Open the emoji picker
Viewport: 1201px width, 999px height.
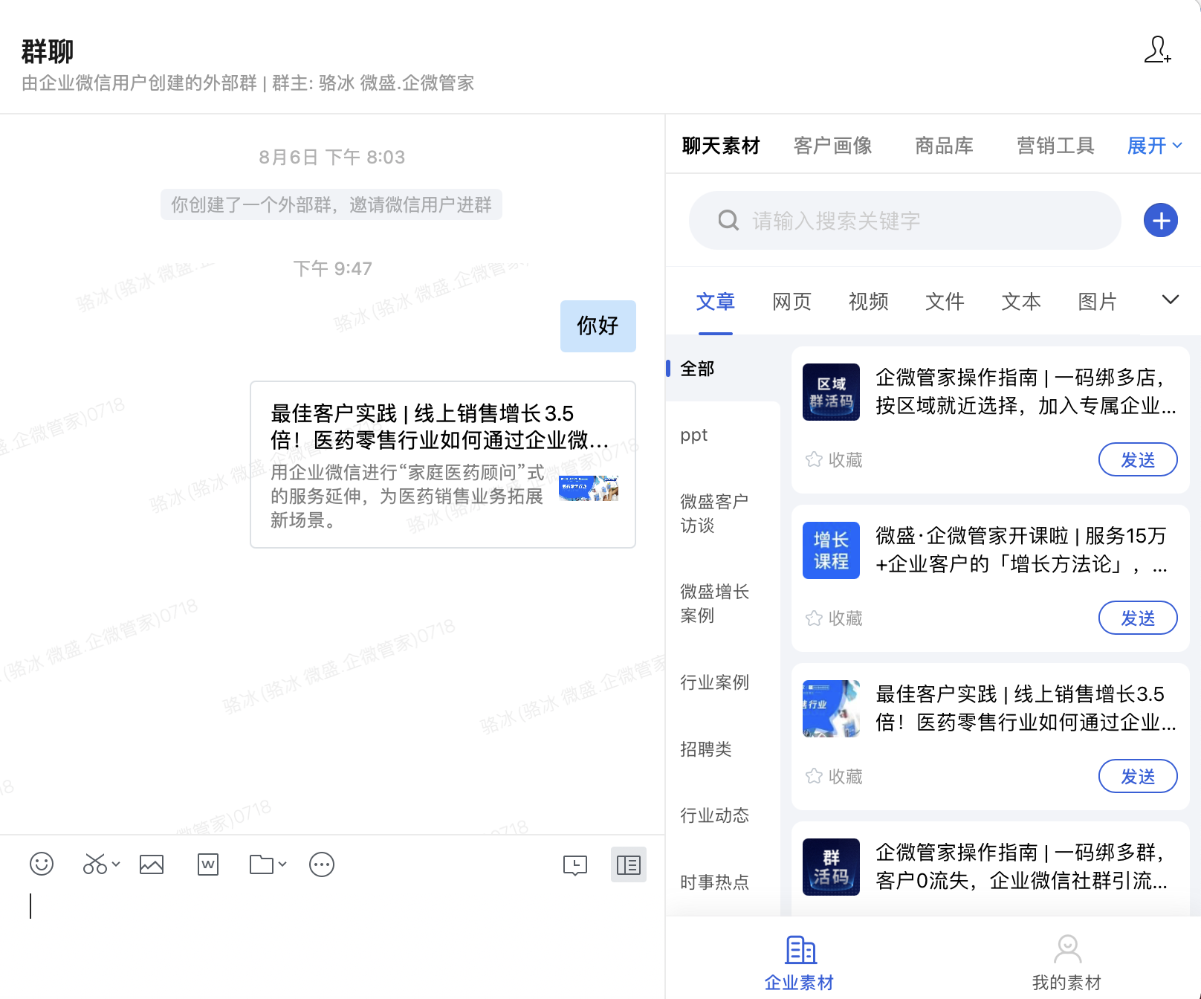point(42,864)
